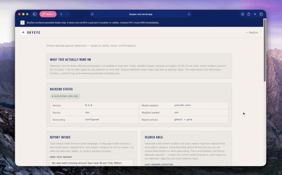Click the SKYEYE brand title

(x=34, y=32)
